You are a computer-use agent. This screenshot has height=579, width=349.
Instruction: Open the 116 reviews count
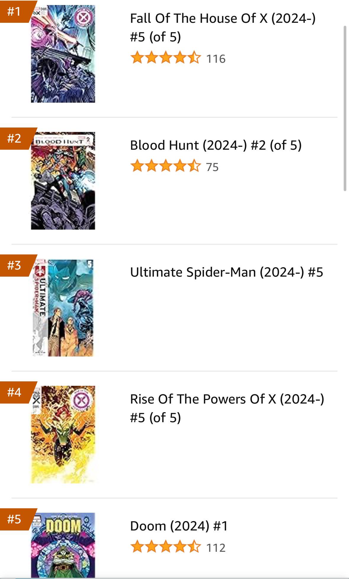[216, 59]
